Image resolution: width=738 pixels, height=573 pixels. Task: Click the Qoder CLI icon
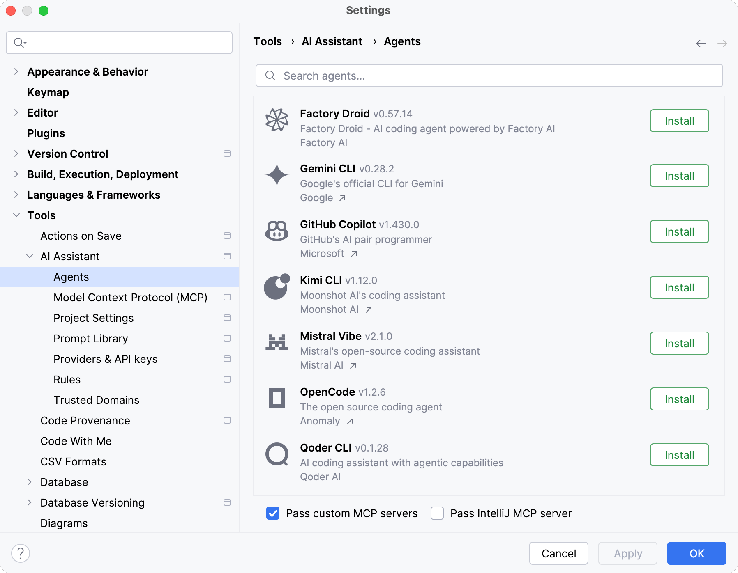click(x=277, y=454)
